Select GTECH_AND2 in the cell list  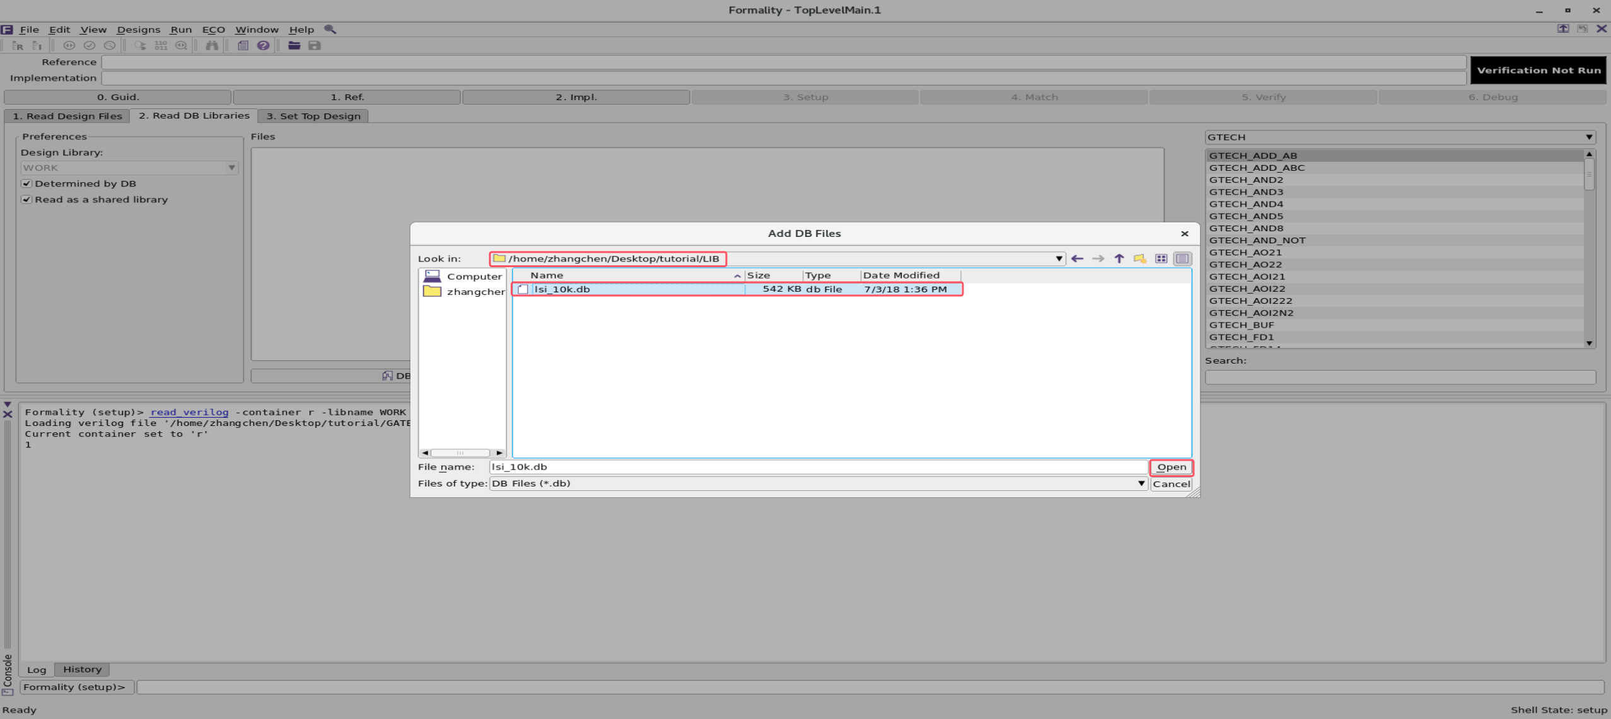1247,180
